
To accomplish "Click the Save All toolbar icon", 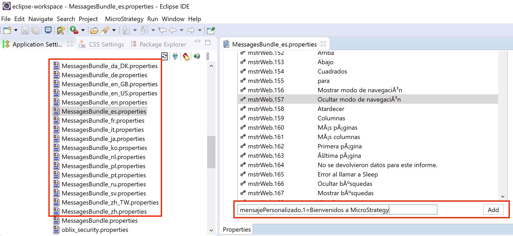I will tap(35, 30).
